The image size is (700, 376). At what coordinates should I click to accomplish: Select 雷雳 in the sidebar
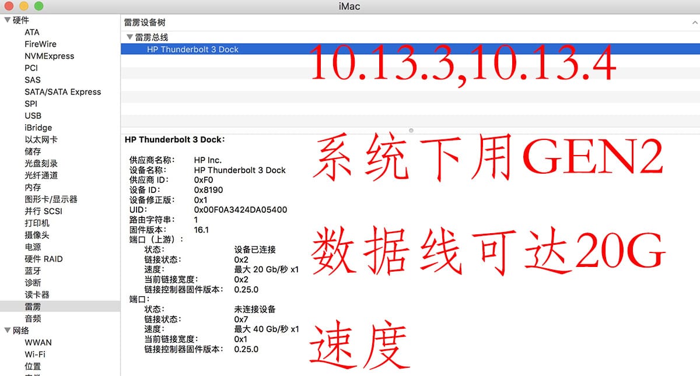[x=33, y=306]
